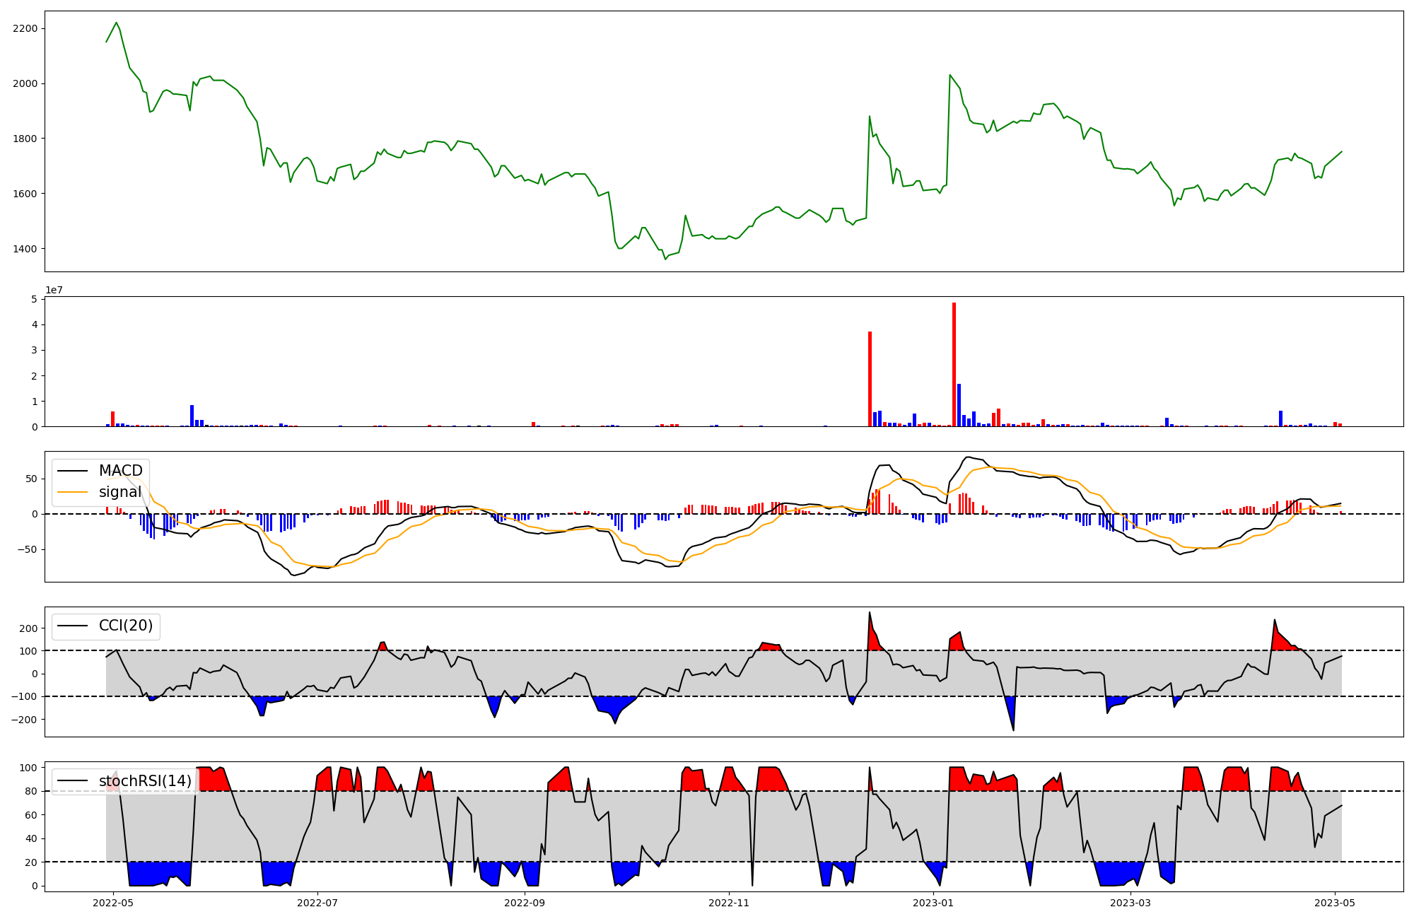Viewport: 1414px width, 919px height.
Task: Click the 1e7 exponent label above volume axis
Action: click(x=55, y=291)
